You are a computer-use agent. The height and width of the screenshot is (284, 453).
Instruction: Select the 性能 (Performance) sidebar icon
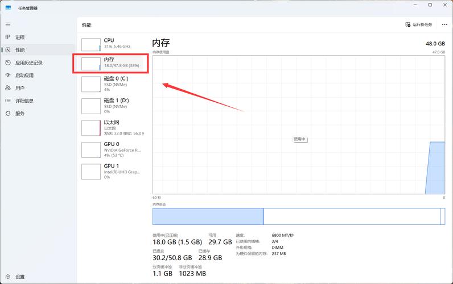pyautogui.click(x=8, y=50)
